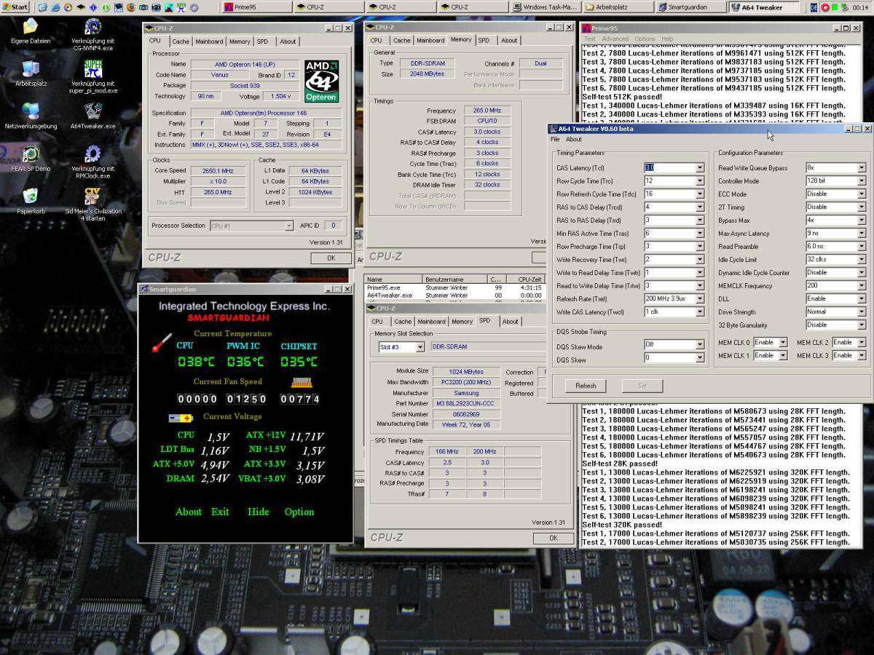Open the Advanced menu in Prime95

615,39
